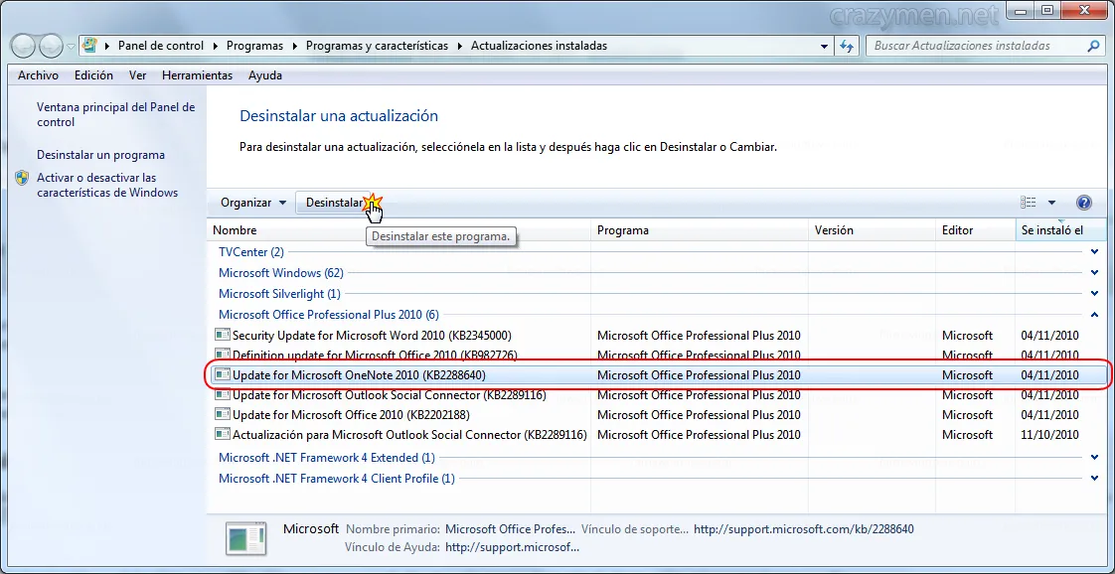Screen dimensions: 1115x574
Task: Select Definition update for Microsoft Office 2010 (KB982726)
Action: (659, 356)
